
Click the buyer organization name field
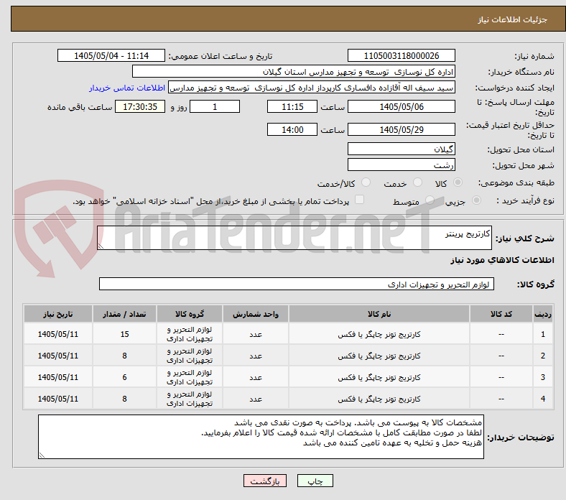click(x=294, y=72)
